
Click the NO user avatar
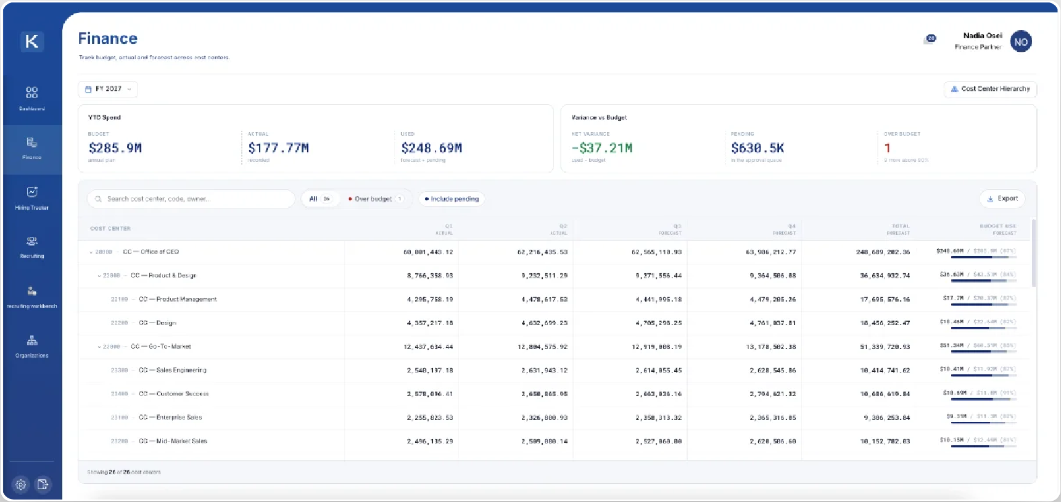(x=1021, y=41)
